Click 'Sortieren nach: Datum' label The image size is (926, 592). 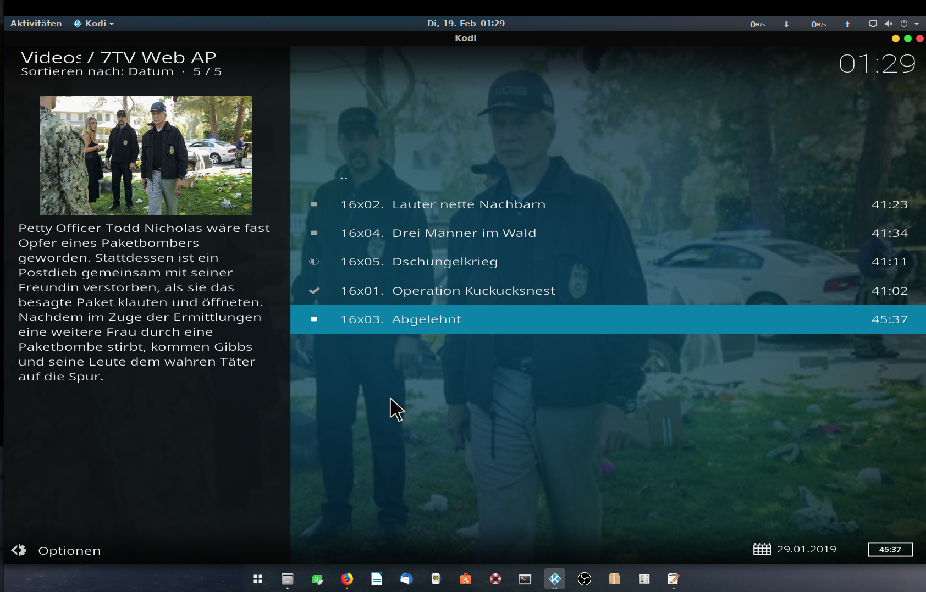97,71
